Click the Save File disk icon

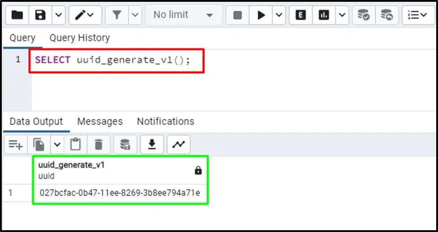[x=41, y=15]
